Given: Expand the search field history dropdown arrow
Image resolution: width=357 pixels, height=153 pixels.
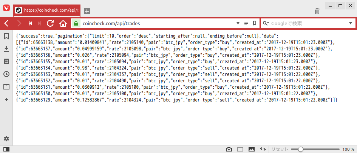Looking at the screenshot, I should coord(350,23).
